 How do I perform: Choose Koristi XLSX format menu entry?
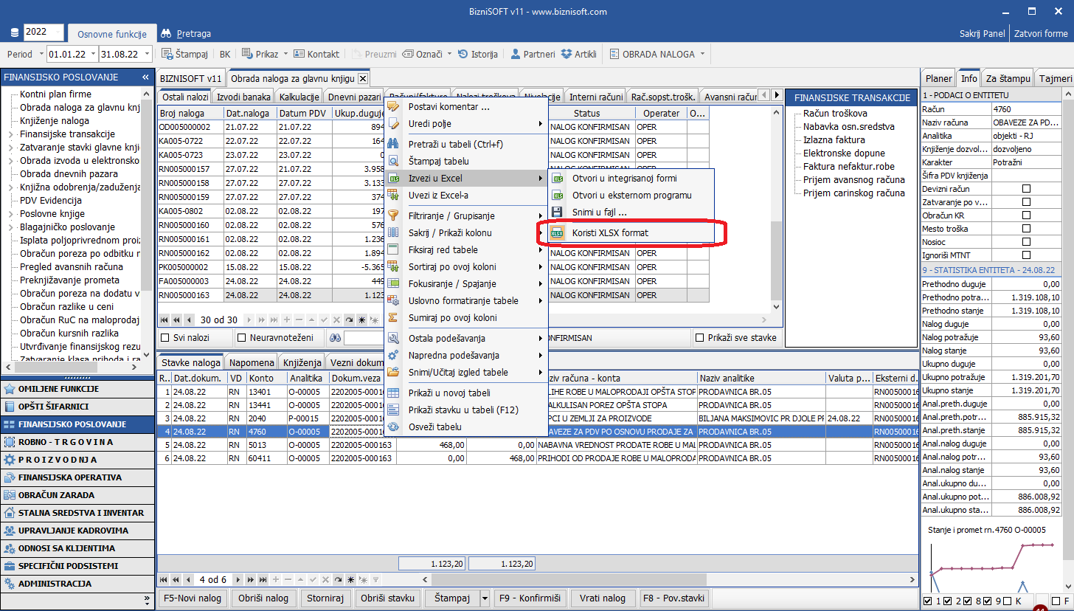click(x=609, y=233)
